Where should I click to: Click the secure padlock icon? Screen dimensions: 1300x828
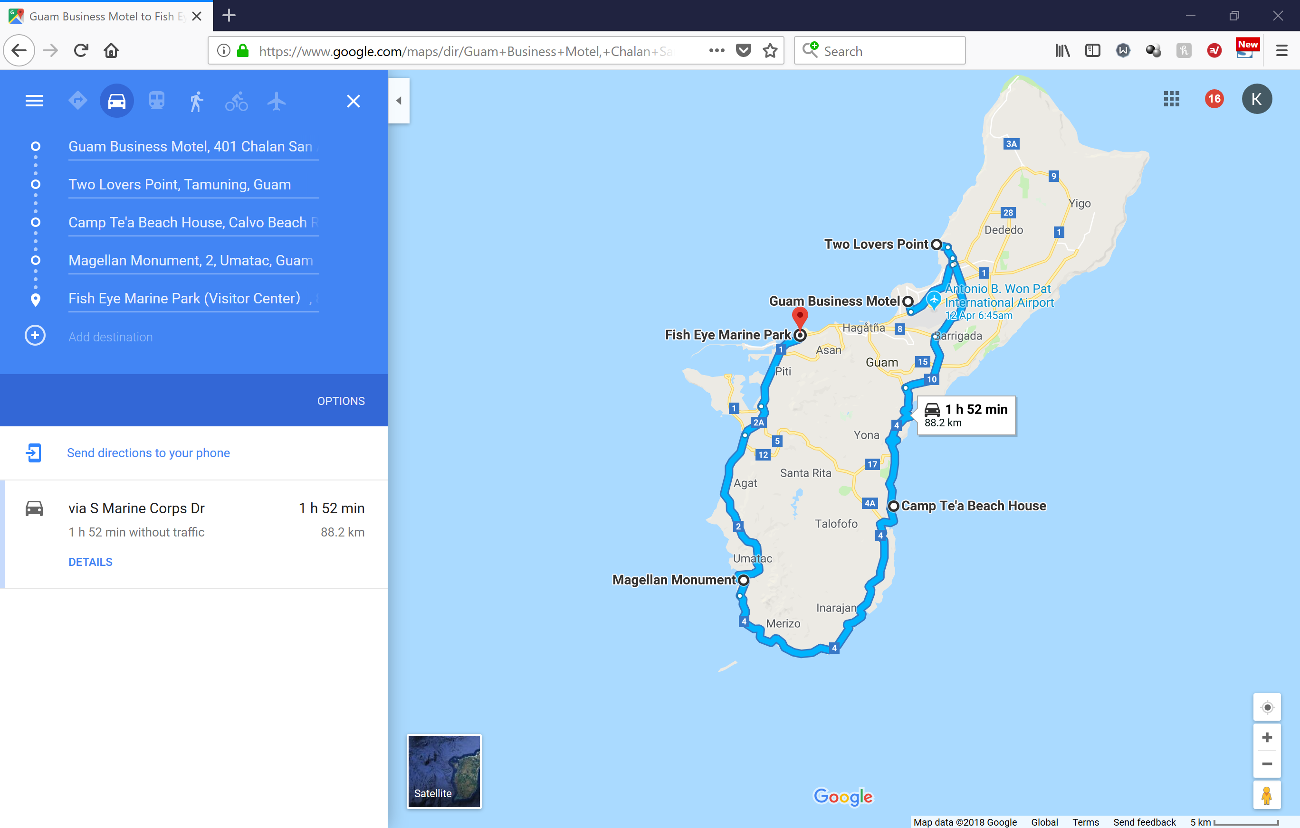(x=243, y=51)
